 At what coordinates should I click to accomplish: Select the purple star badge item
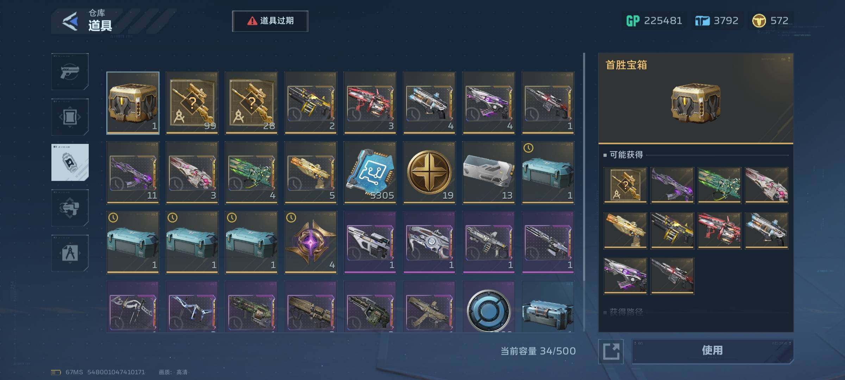[x=311, y=242]
